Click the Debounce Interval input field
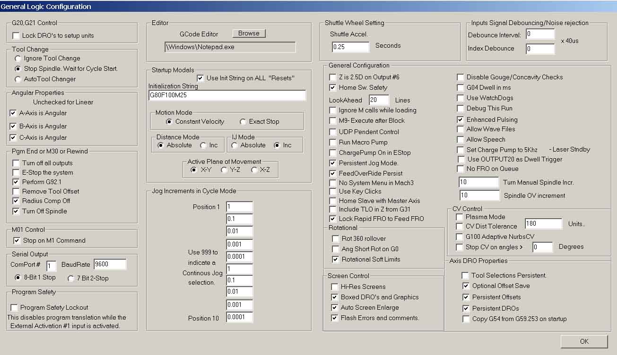Screen dimensions: 617x355 [540, 34]
